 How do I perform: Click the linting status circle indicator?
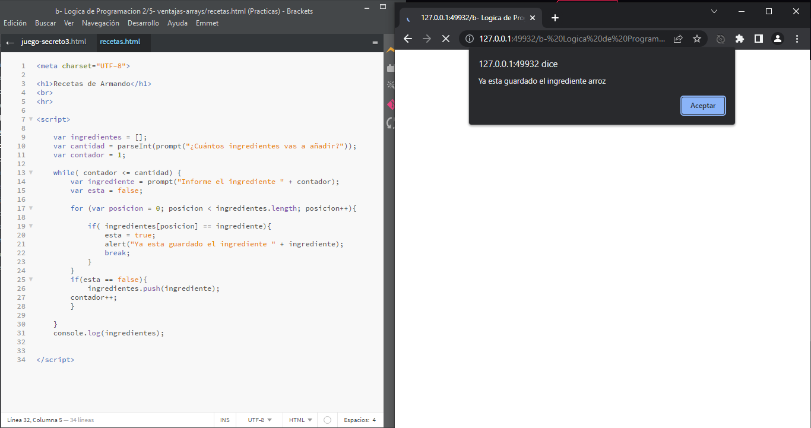tap(327, 420)
